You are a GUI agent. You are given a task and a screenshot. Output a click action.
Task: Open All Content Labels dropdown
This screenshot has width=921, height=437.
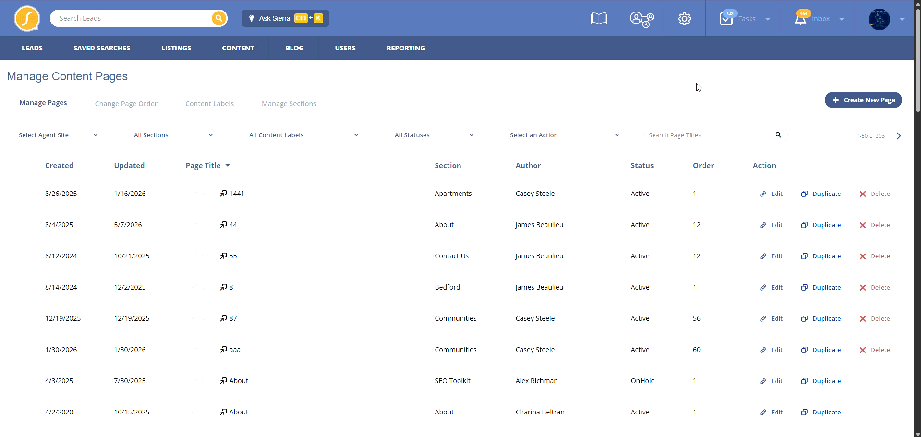coord(303,135)
